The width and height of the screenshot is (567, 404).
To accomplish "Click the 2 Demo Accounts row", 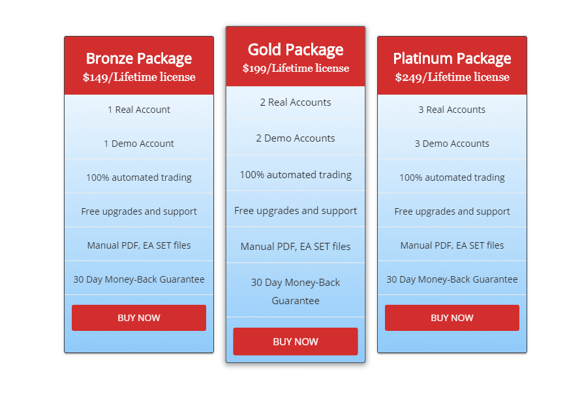I will pyautogui.click(x=296, y=138).
